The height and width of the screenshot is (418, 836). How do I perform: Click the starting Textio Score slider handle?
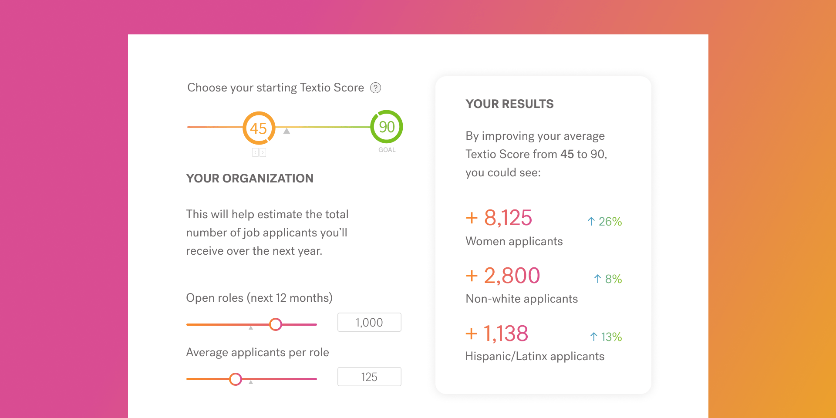(x=259, y=128)
